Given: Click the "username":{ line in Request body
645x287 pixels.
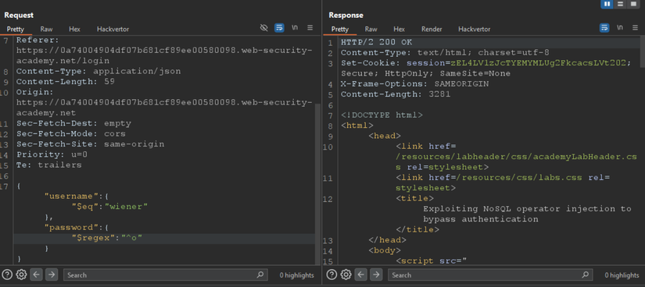Looking at the screenshot, I should tap(77, 197).
